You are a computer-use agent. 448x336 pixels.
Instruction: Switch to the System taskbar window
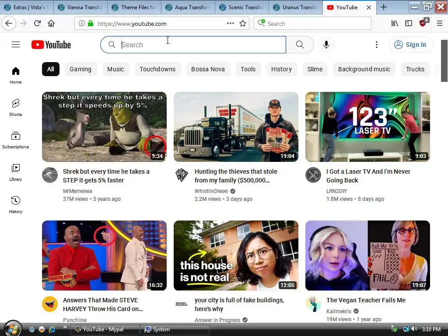[x=175, y=329]
